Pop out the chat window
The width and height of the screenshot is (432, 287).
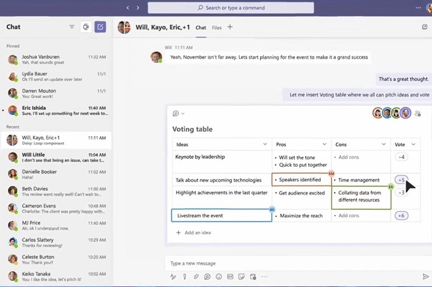click(x=425, y=27)
